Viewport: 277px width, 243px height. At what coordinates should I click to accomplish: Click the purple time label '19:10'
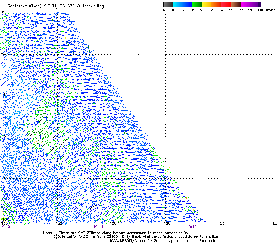pos(5,227)
